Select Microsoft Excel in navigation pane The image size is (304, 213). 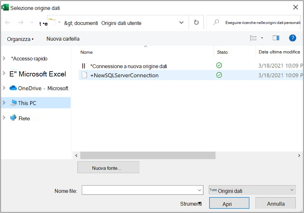[x=38, y=74]
